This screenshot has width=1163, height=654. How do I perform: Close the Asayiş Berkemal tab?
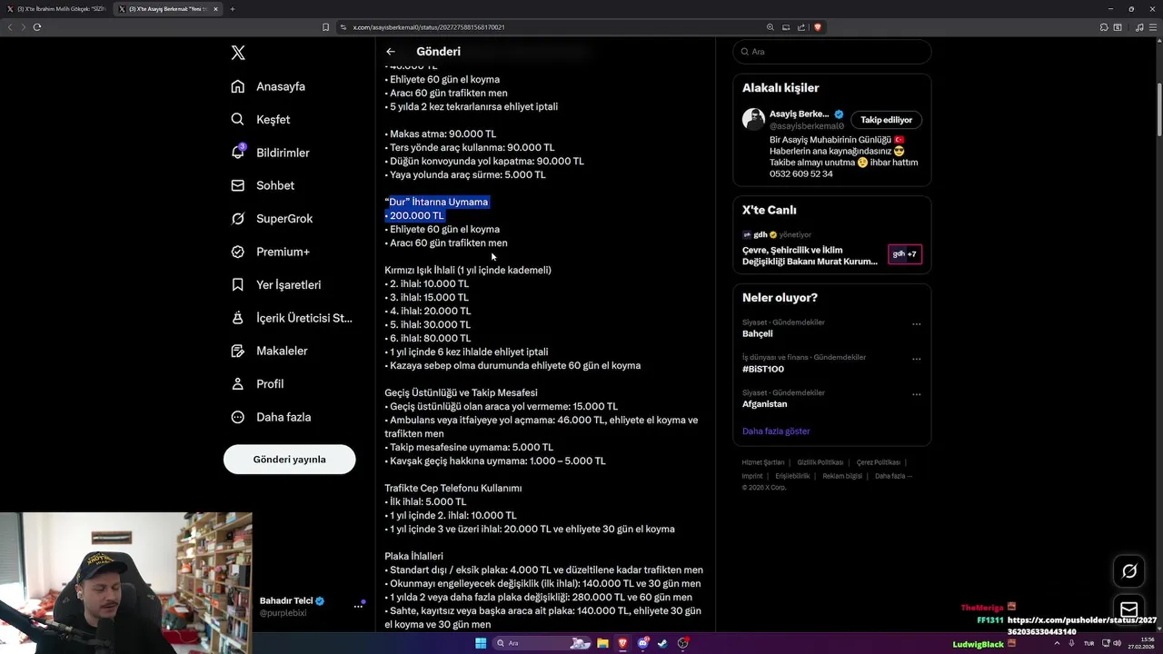pos(215,9)
